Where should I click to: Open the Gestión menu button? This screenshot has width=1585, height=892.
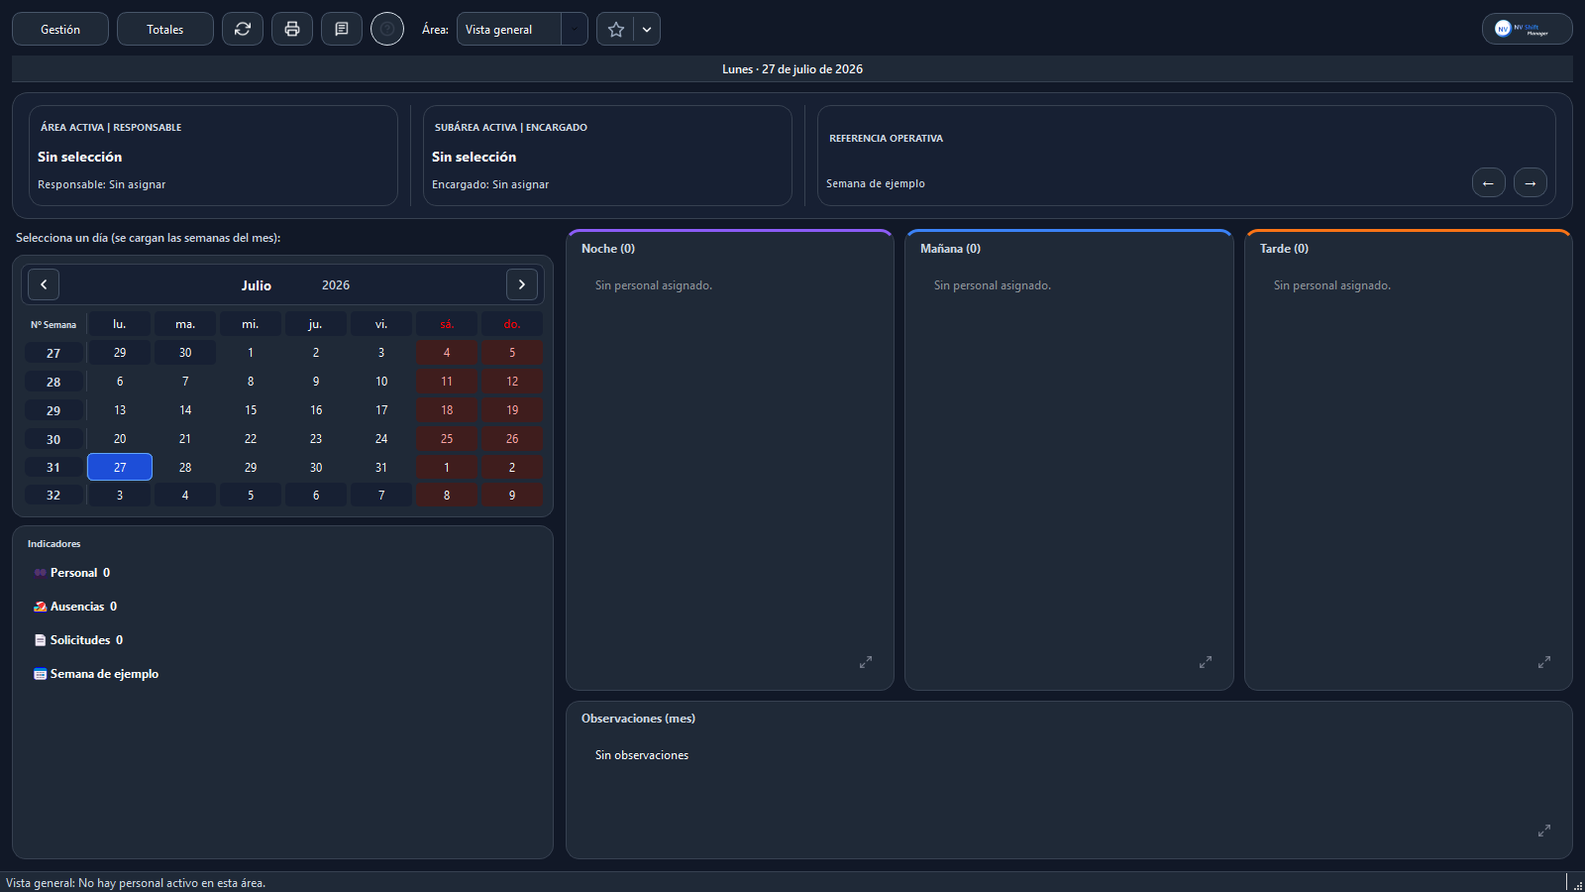[x=60, y=29]
